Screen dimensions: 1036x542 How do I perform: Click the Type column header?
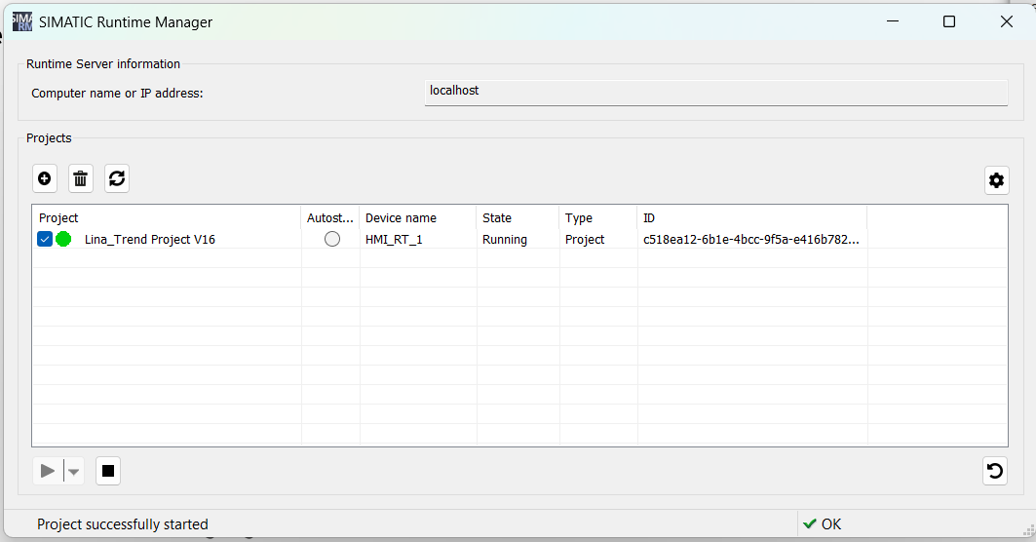pyautogui.click(x=597, y=218)
